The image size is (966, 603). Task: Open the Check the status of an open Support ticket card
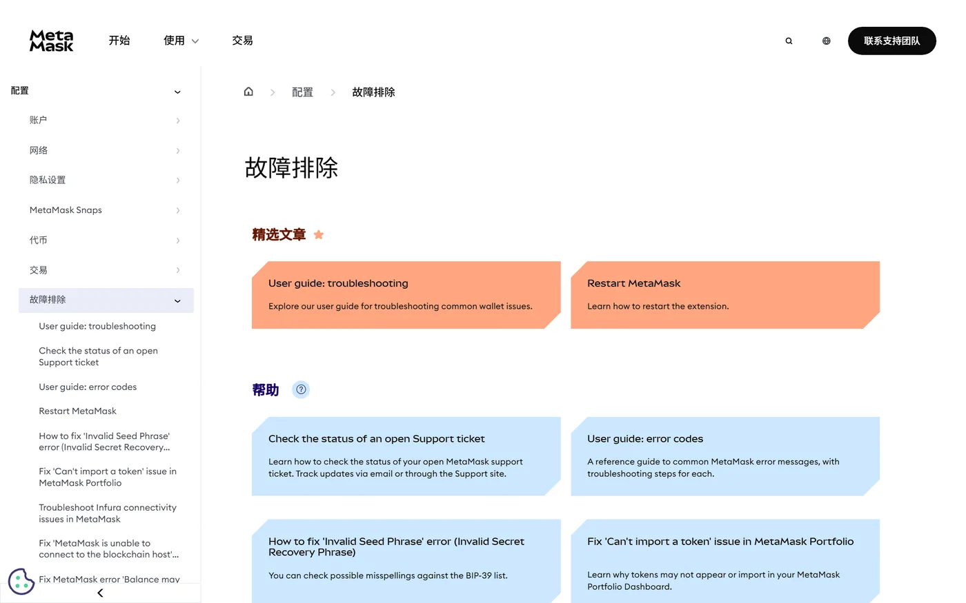click(x=406, y=456)
